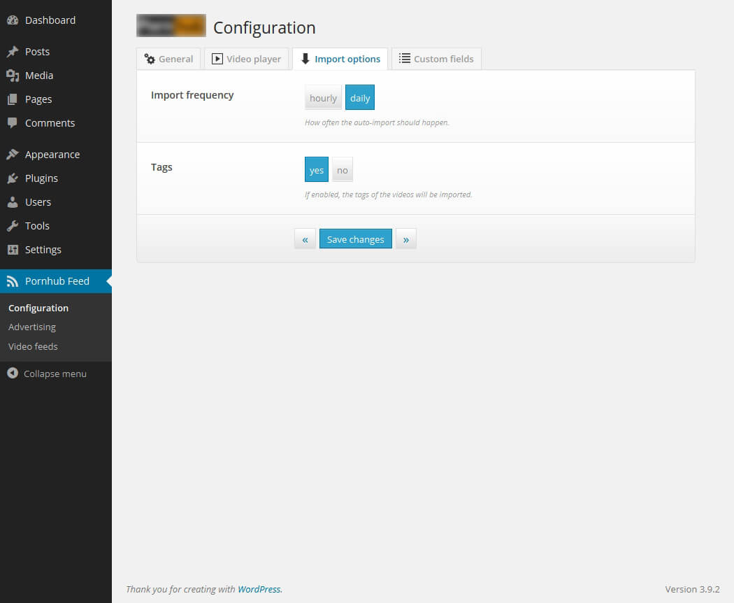Click the Appearance paintbrush icon
The width and height of the screenshot is (734, 603).
click(13, 154)
